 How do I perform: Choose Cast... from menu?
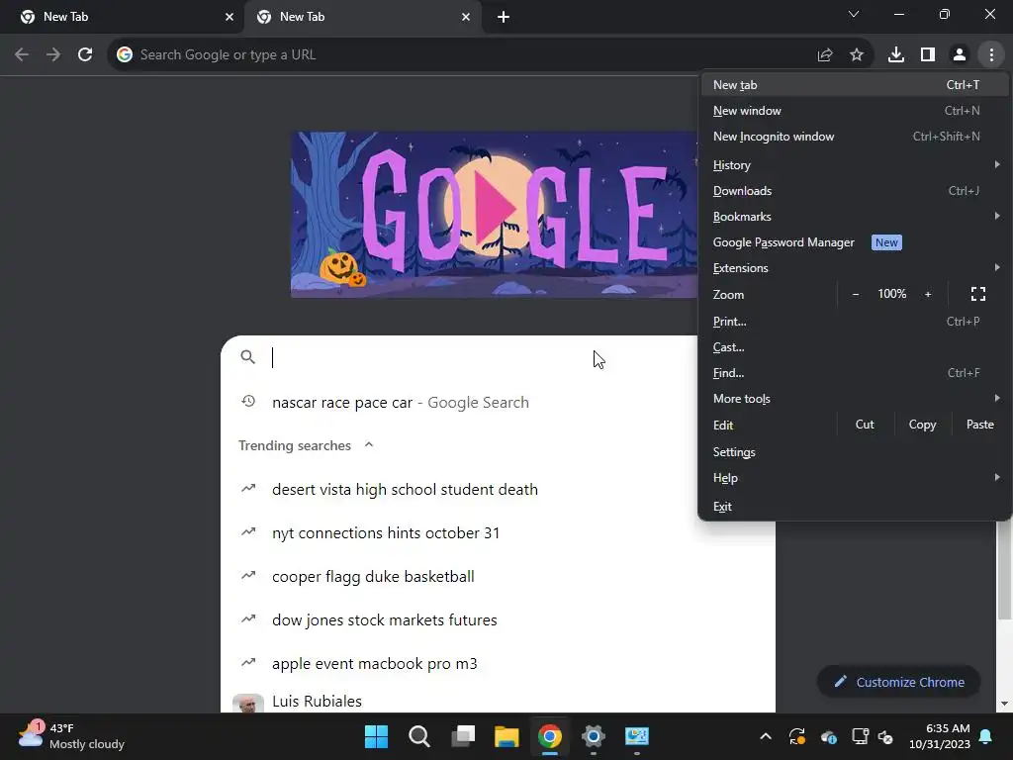click(854, 347)
